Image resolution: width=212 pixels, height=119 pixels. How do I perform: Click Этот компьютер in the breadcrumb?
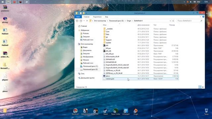point(100,21)
